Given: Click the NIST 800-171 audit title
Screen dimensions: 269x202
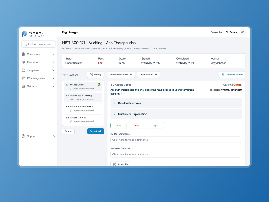Looking at the screenshot, I should [99, 43].
